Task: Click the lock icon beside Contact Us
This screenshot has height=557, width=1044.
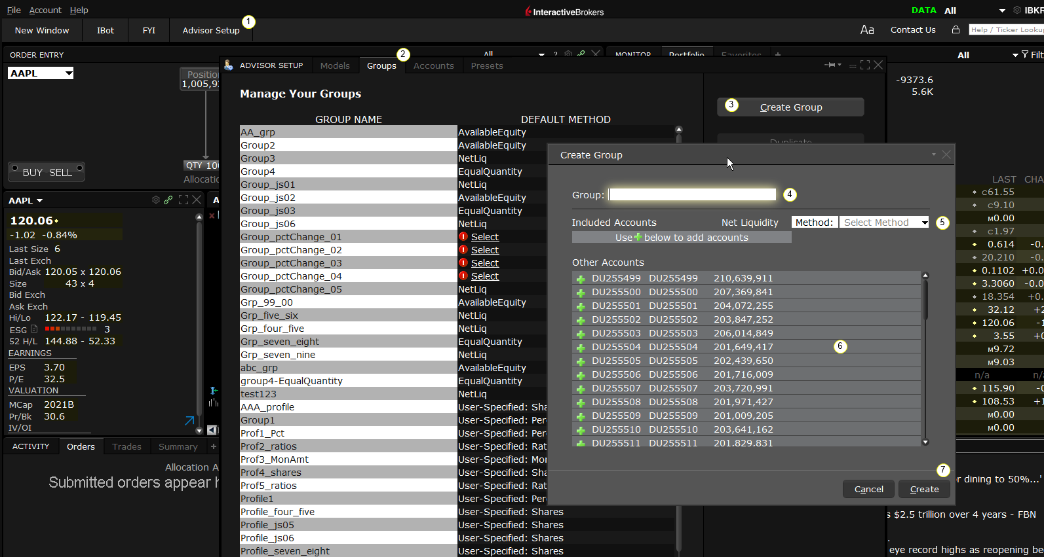Action: [x=956, y=29]
